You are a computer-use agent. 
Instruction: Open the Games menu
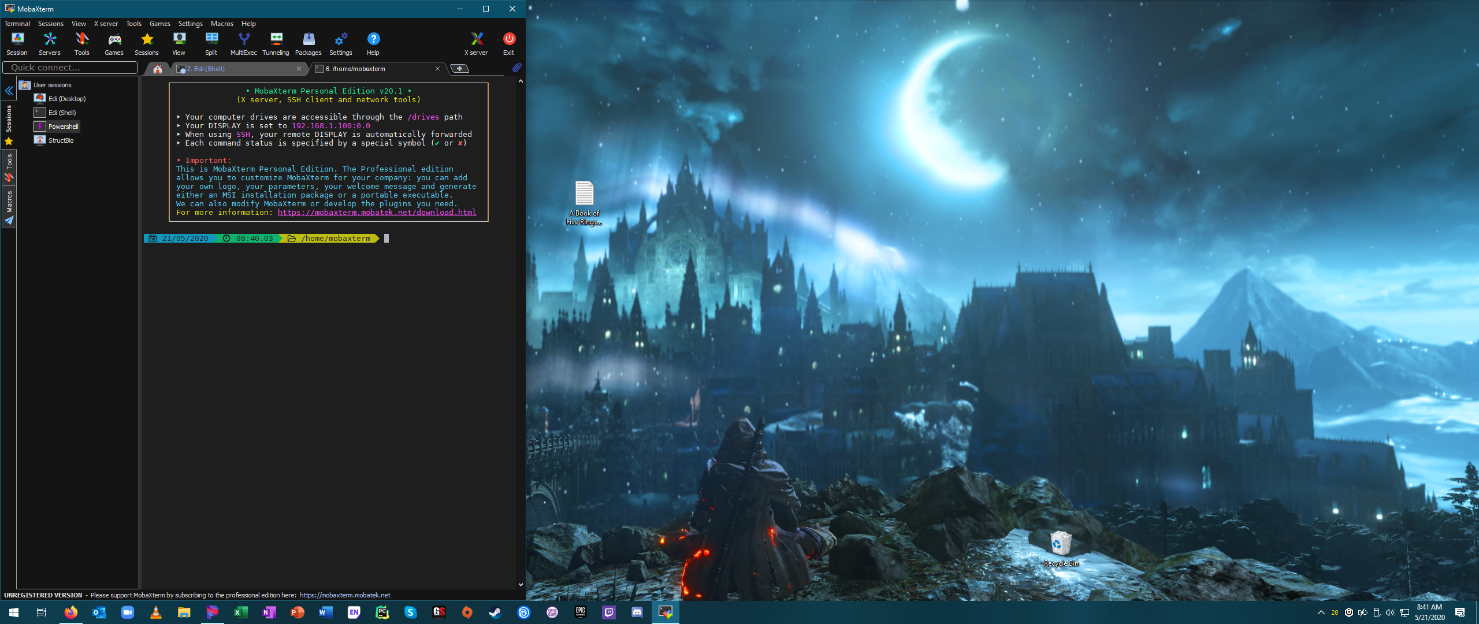[159, 24]
